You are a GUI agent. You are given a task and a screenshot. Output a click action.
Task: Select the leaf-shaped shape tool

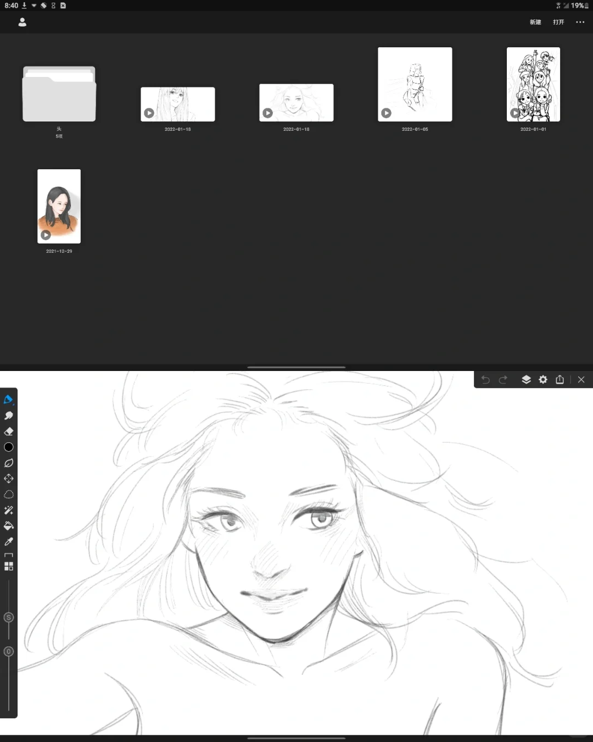click(8, 463)
